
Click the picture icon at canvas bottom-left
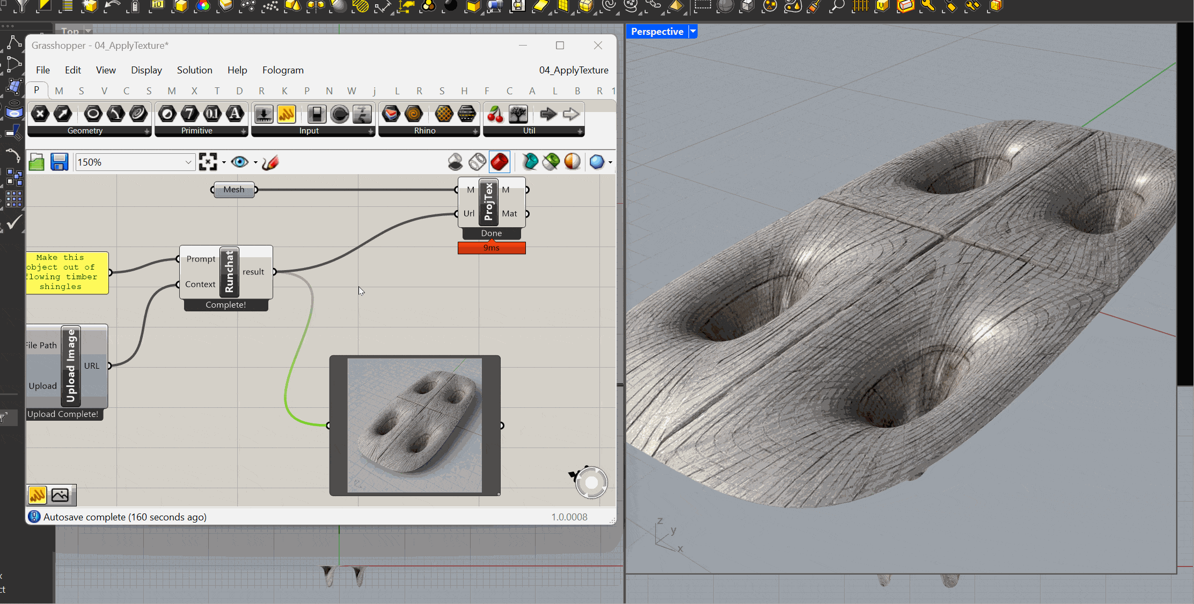(60, 495)
